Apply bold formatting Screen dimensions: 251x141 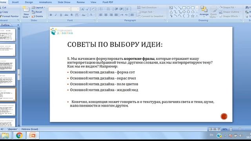[x=51, y=15]
